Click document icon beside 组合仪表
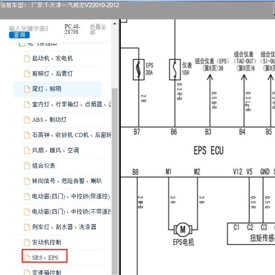 pos(27,166)
